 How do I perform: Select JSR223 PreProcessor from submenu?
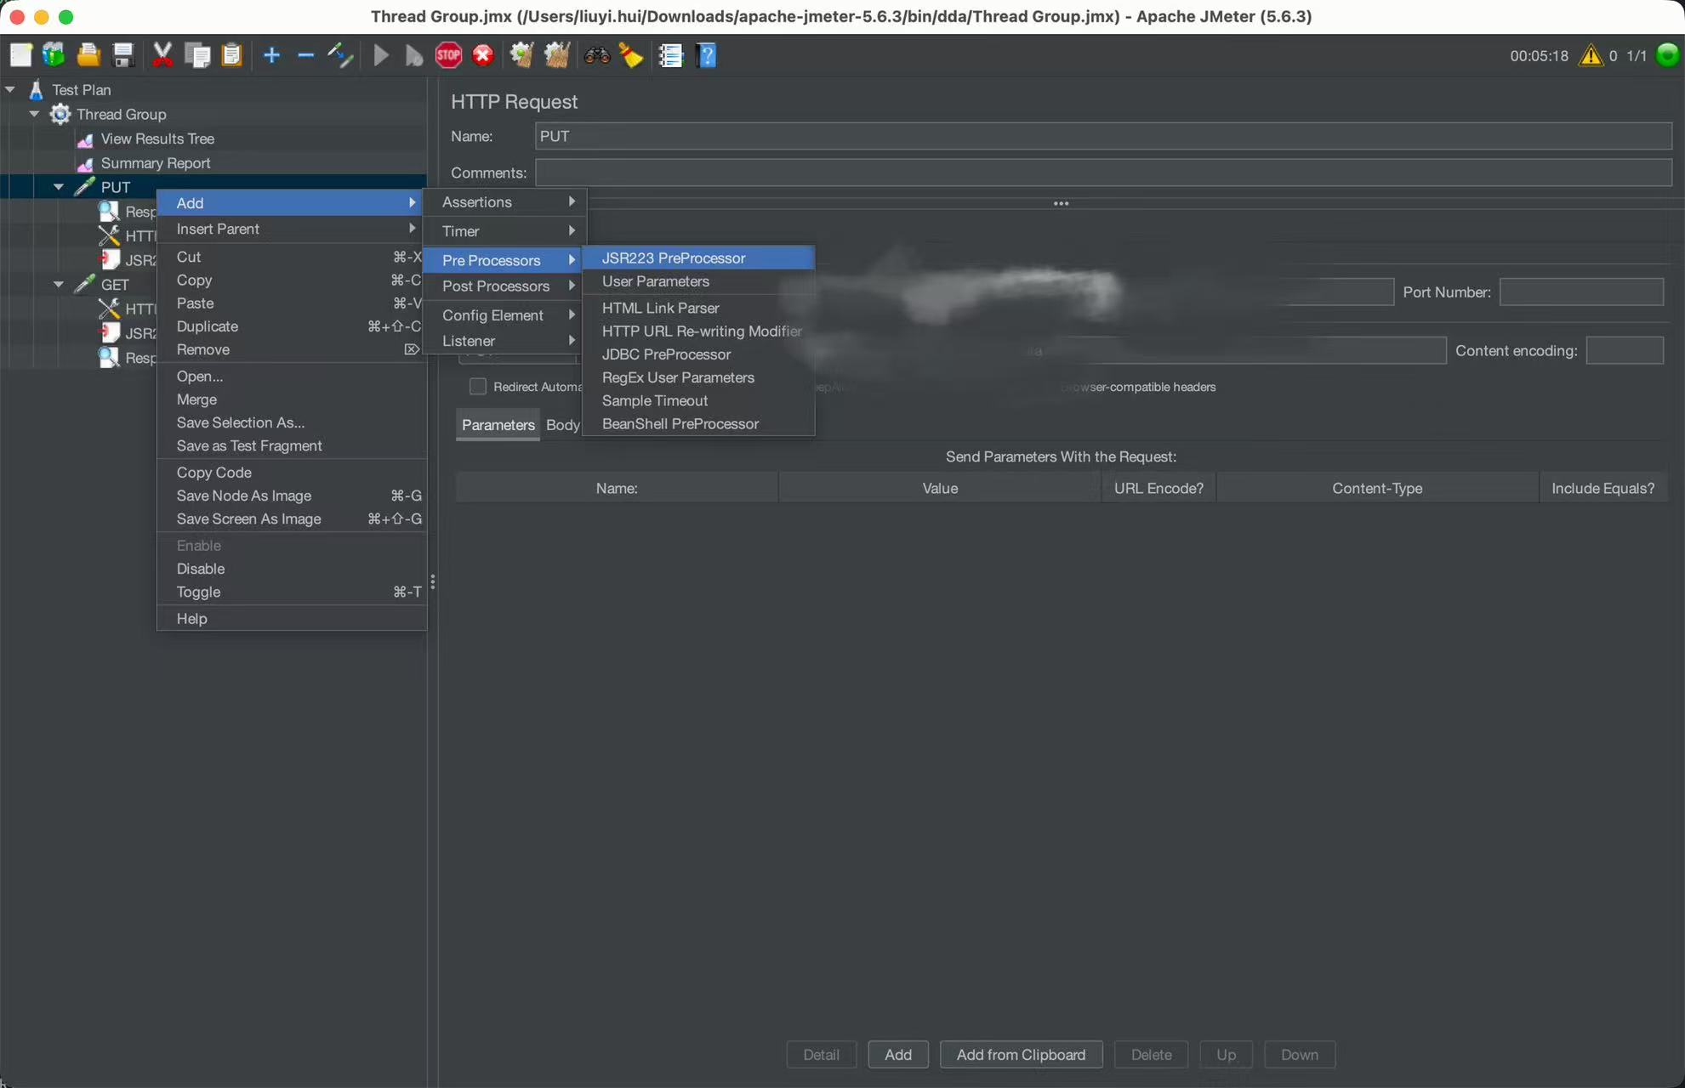click(x=673, y=258)
